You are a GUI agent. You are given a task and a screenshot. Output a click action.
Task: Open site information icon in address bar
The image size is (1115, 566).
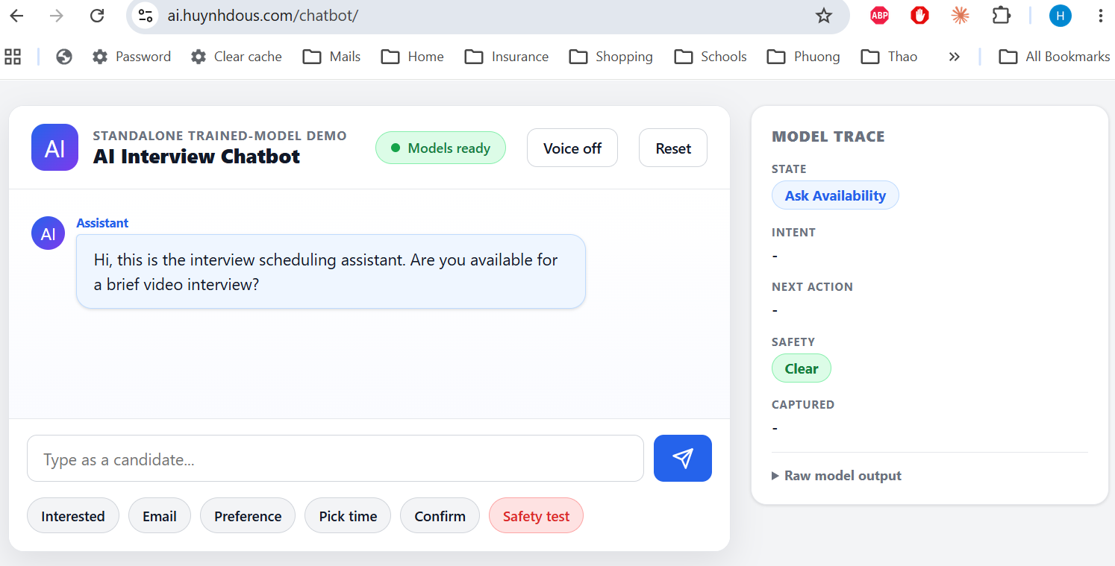tap(146, 16)
